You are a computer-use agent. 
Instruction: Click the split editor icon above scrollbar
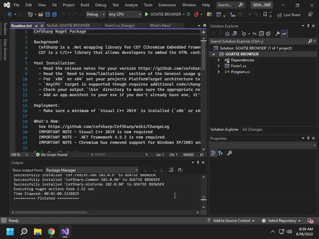tap(203, 32)
